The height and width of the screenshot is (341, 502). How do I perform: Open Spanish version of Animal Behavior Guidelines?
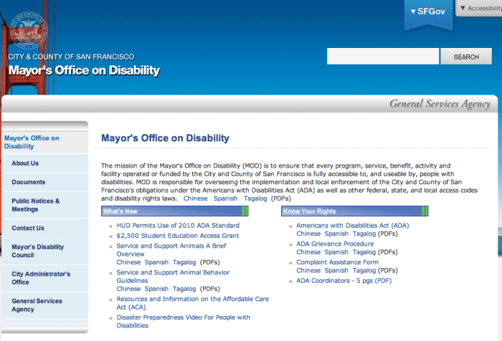[156, 289]
